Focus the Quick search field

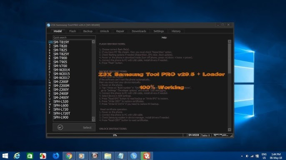74,37
